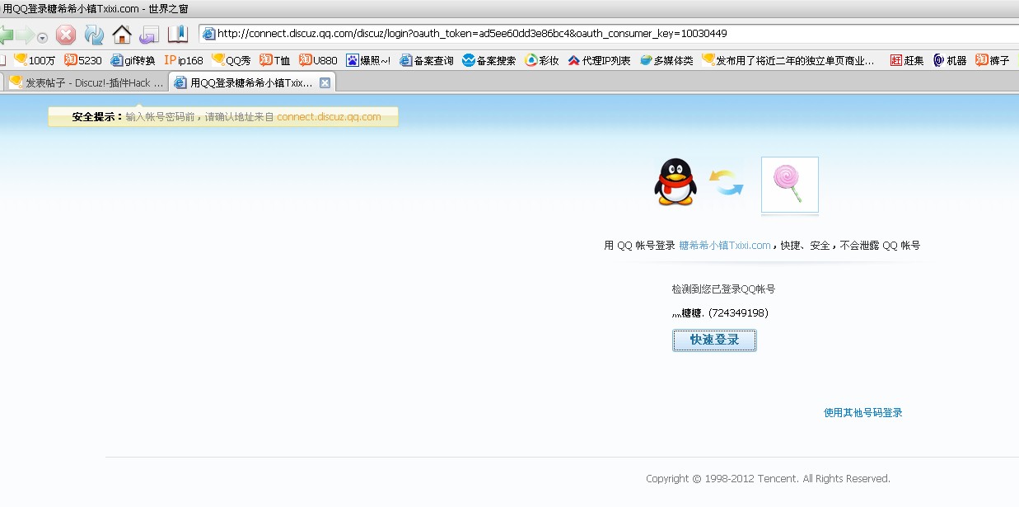Click the undo closed page icon

(x=149, y=35)
